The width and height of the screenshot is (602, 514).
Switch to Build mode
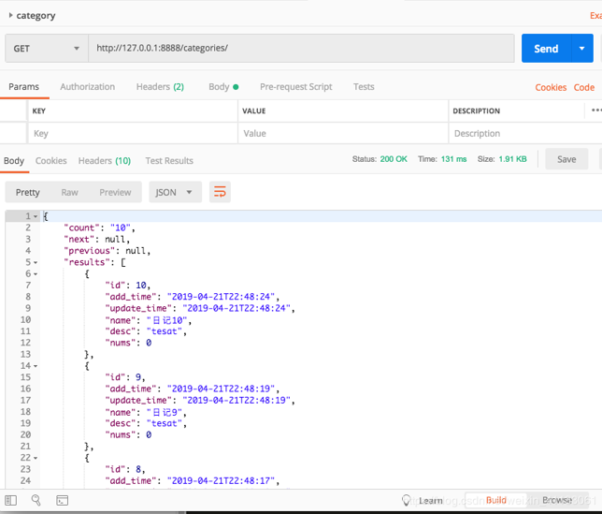[x=496, y=500]
